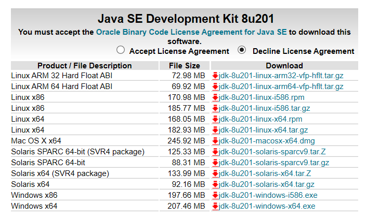Viewport: 366px width, 218px height.
Task: Download jdk-8u201-solaris-x64.tar.gz link
Action: coord(267,184)
